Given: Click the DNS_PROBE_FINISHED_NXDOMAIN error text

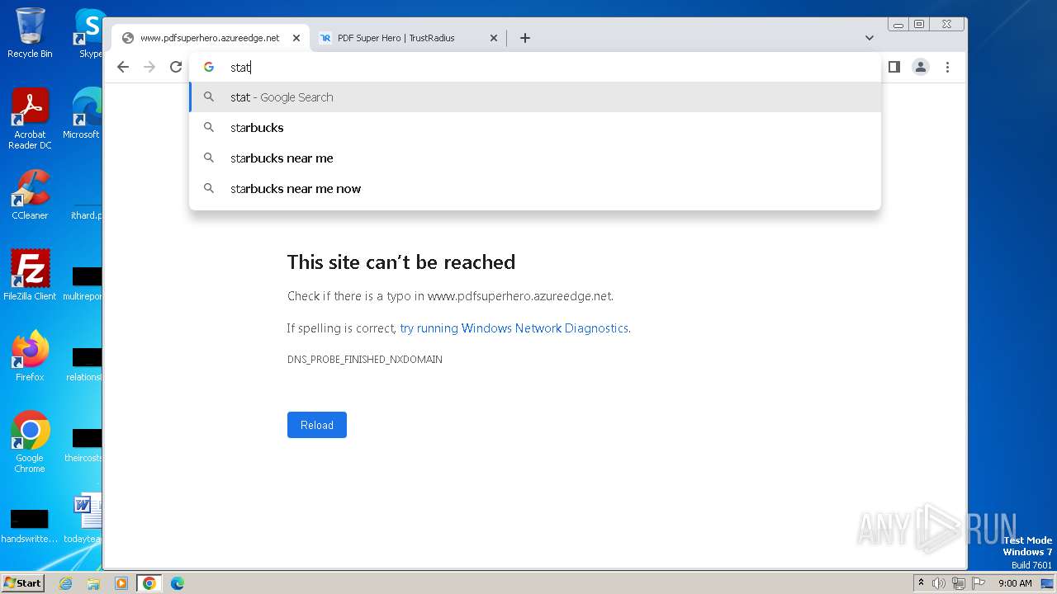Looking at the screenshot, I should pos(365,360).
